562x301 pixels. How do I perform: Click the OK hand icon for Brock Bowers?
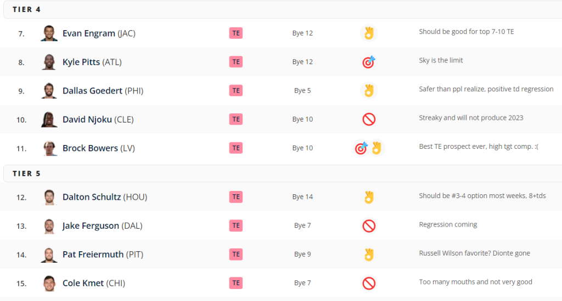pyautogui.click(x=376, y=148)
